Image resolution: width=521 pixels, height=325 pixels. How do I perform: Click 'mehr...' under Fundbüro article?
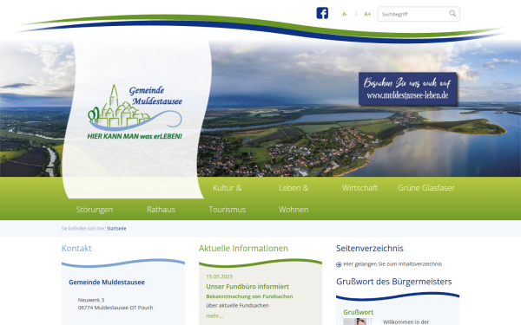pyautogui.click(x=214, y=316)
